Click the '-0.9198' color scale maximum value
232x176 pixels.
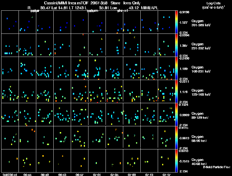click(x=184, y=12)
